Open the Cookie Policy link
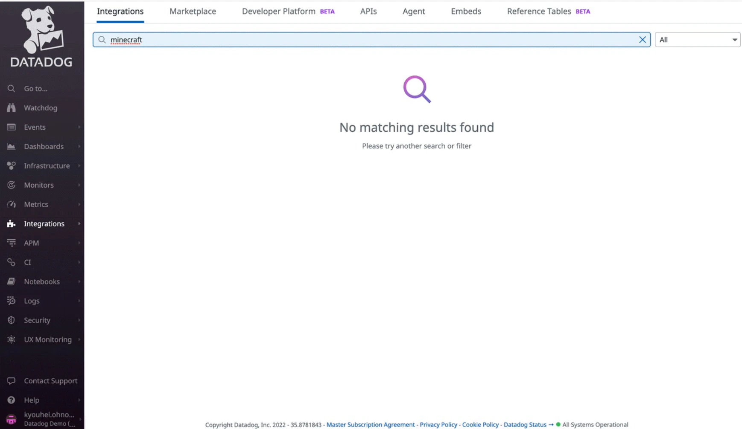The height and width of the screenshot is (429, 742). (480, 425)
